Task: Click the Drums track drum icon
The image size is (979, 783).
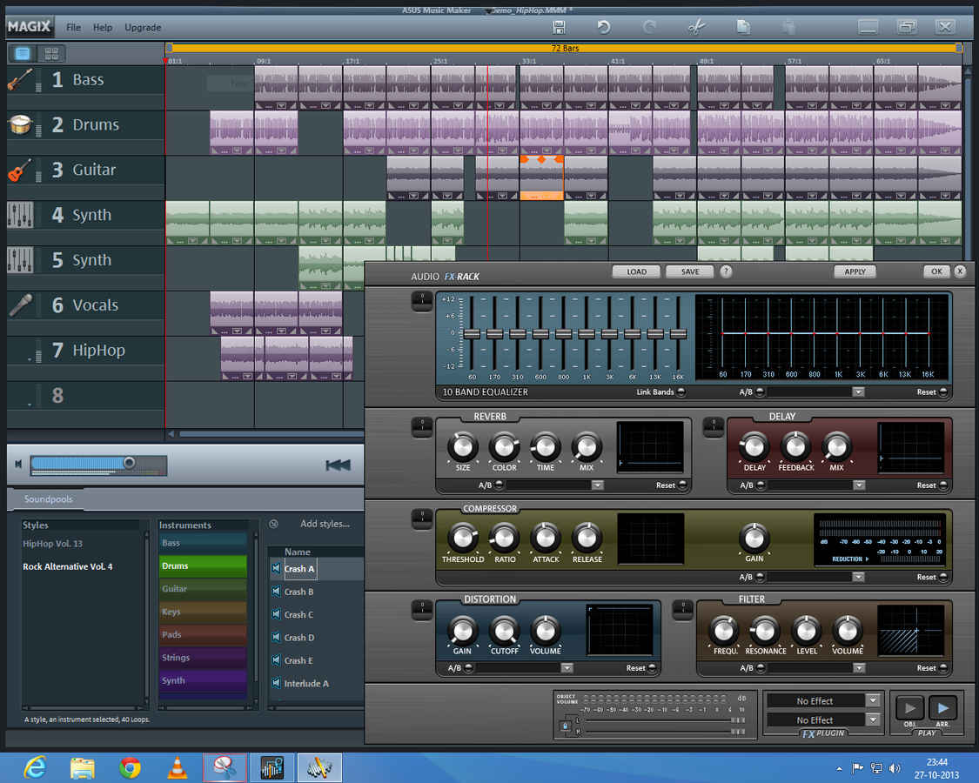Action: pos(20,125)
